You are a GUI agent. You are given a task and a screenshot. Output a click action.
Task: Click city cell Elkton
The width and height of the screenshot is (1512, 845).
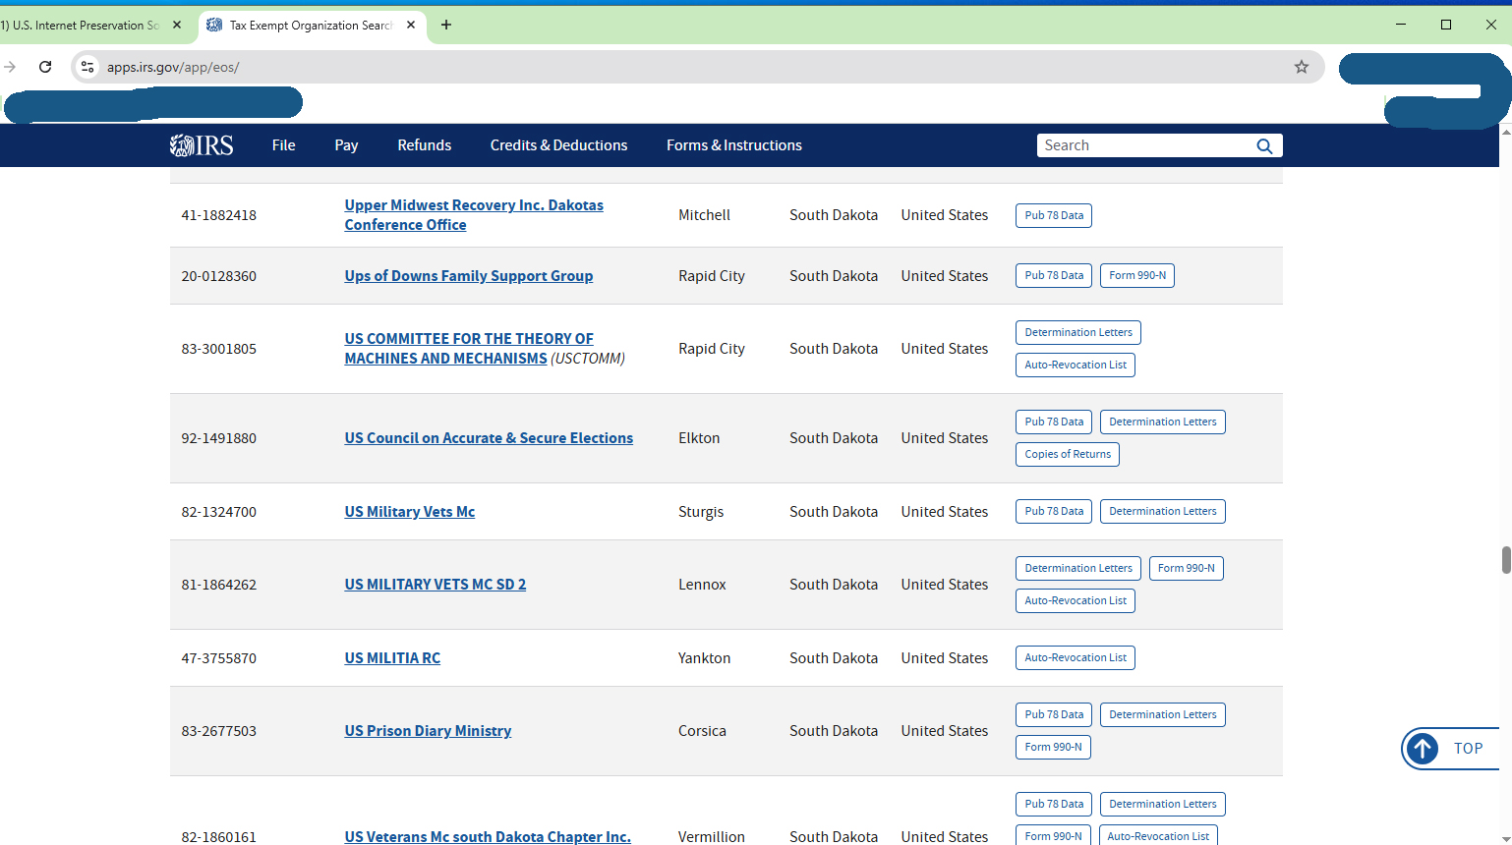pos(699,438)
